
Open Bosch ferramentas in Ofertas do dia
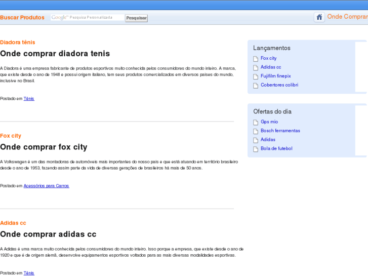280,131
